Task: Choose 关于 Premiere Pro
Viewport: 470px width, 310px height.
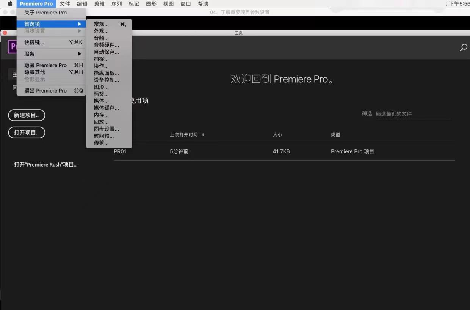Action: point(51,13)
